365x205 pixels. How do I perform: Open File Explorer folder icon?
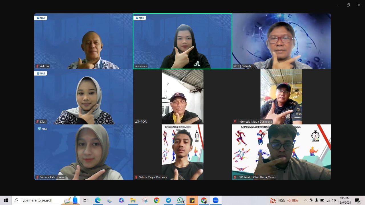pos(133,200)
